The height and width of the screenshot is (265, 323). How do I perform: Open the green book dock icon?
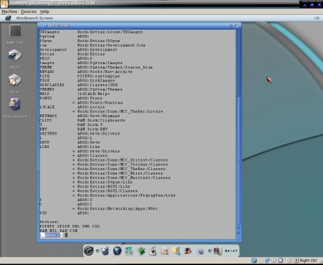141,251
